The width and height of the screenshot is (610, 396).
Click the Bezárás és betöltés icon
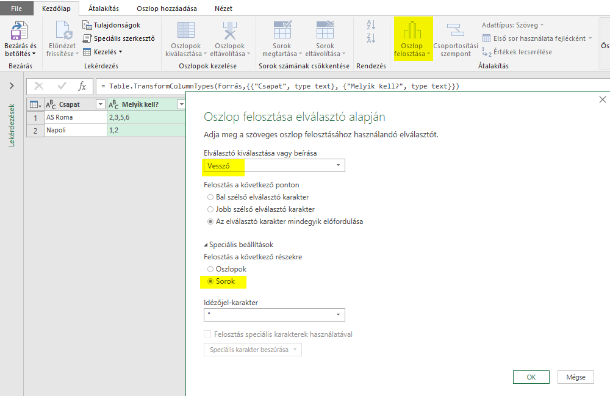coord(20,31)
